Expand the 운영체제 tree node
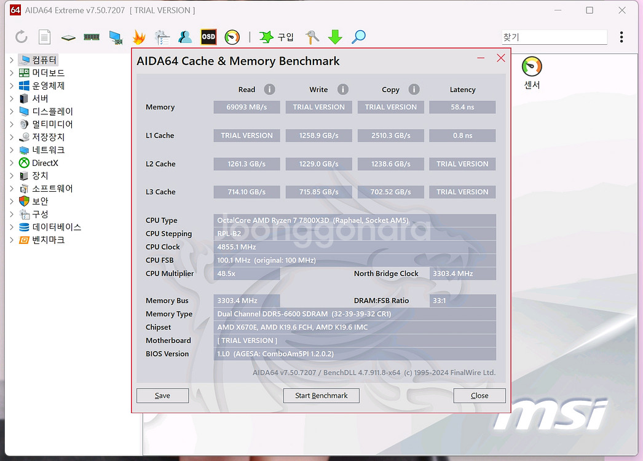This screenshot has width=643, height=461. coord(11,86)
